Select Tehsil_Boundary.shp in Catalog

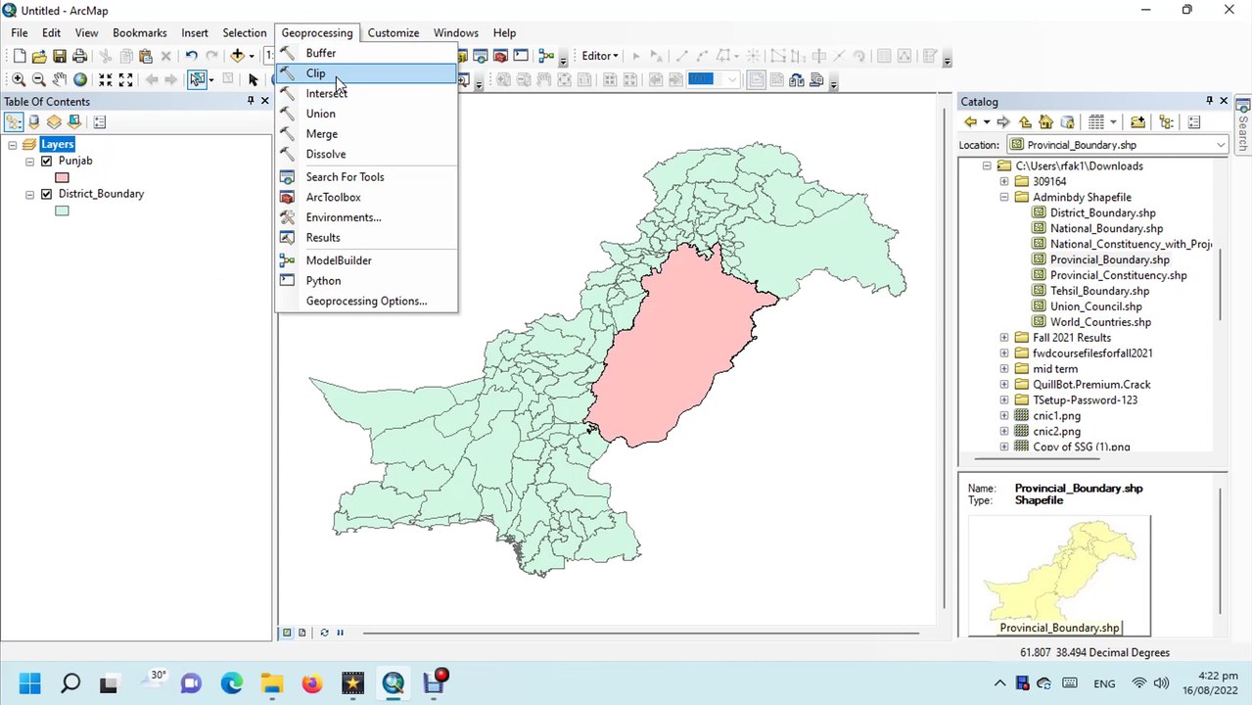(1099, 291)
